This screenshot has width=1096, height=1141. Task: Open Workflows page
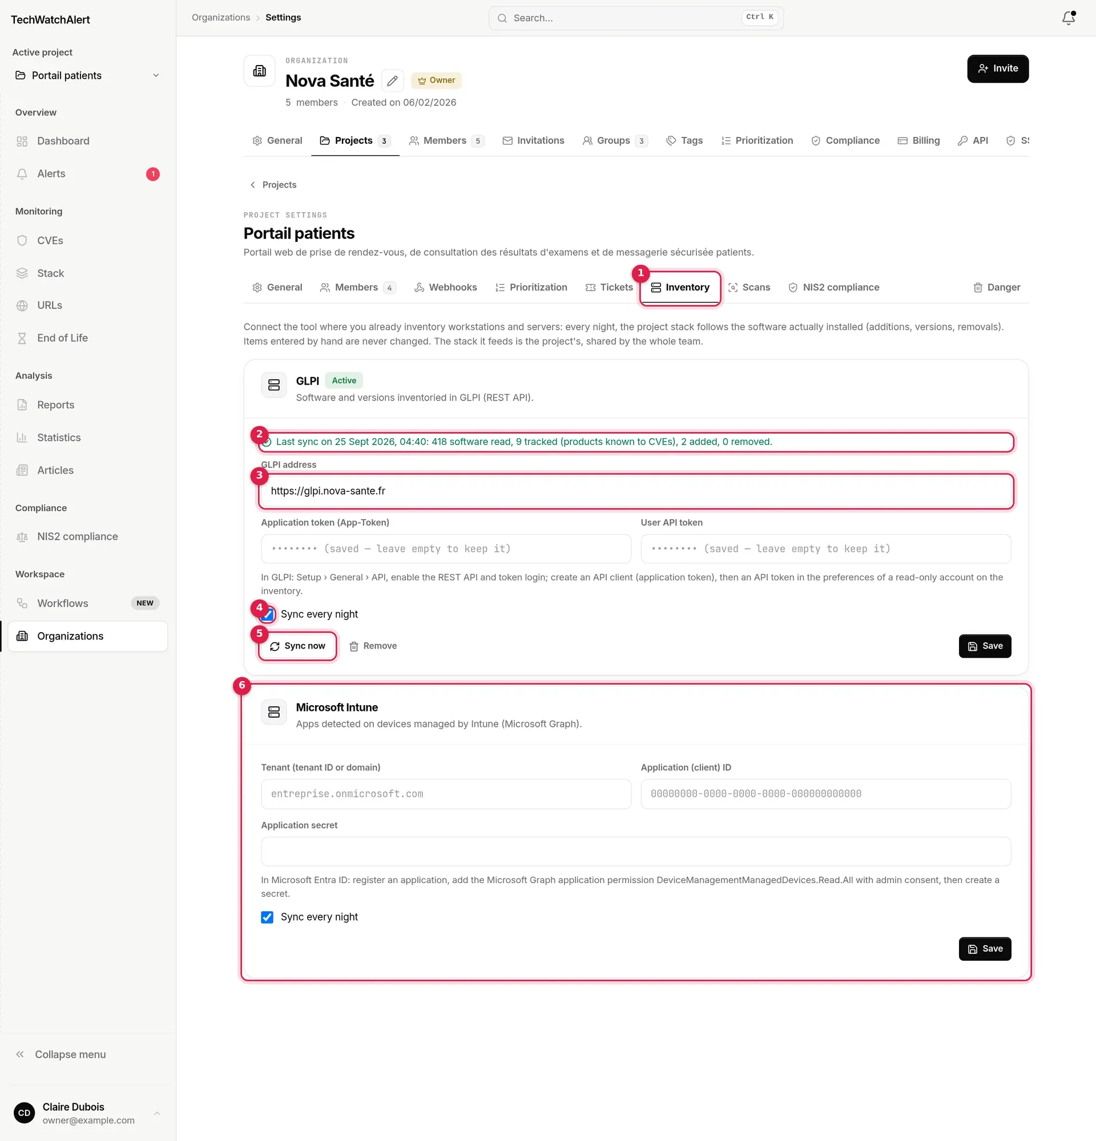[x=88, y=603]
